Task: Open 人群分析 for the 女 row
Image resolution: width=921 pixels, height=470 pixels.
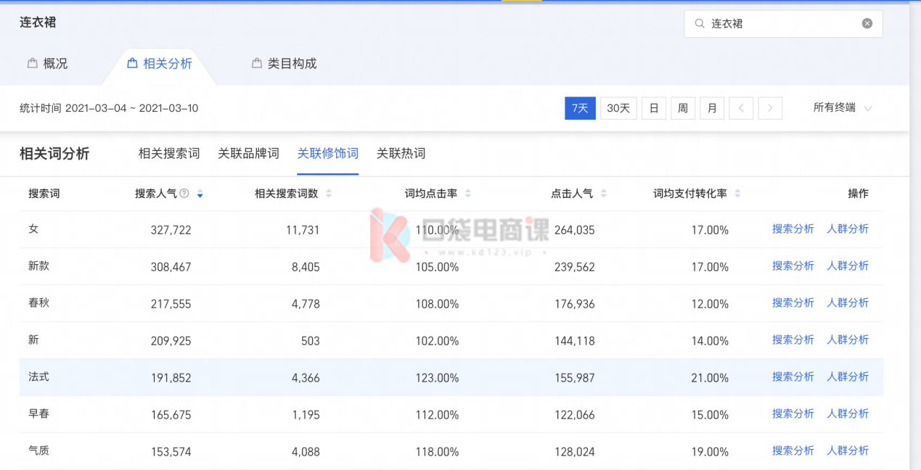Action: 848,229
